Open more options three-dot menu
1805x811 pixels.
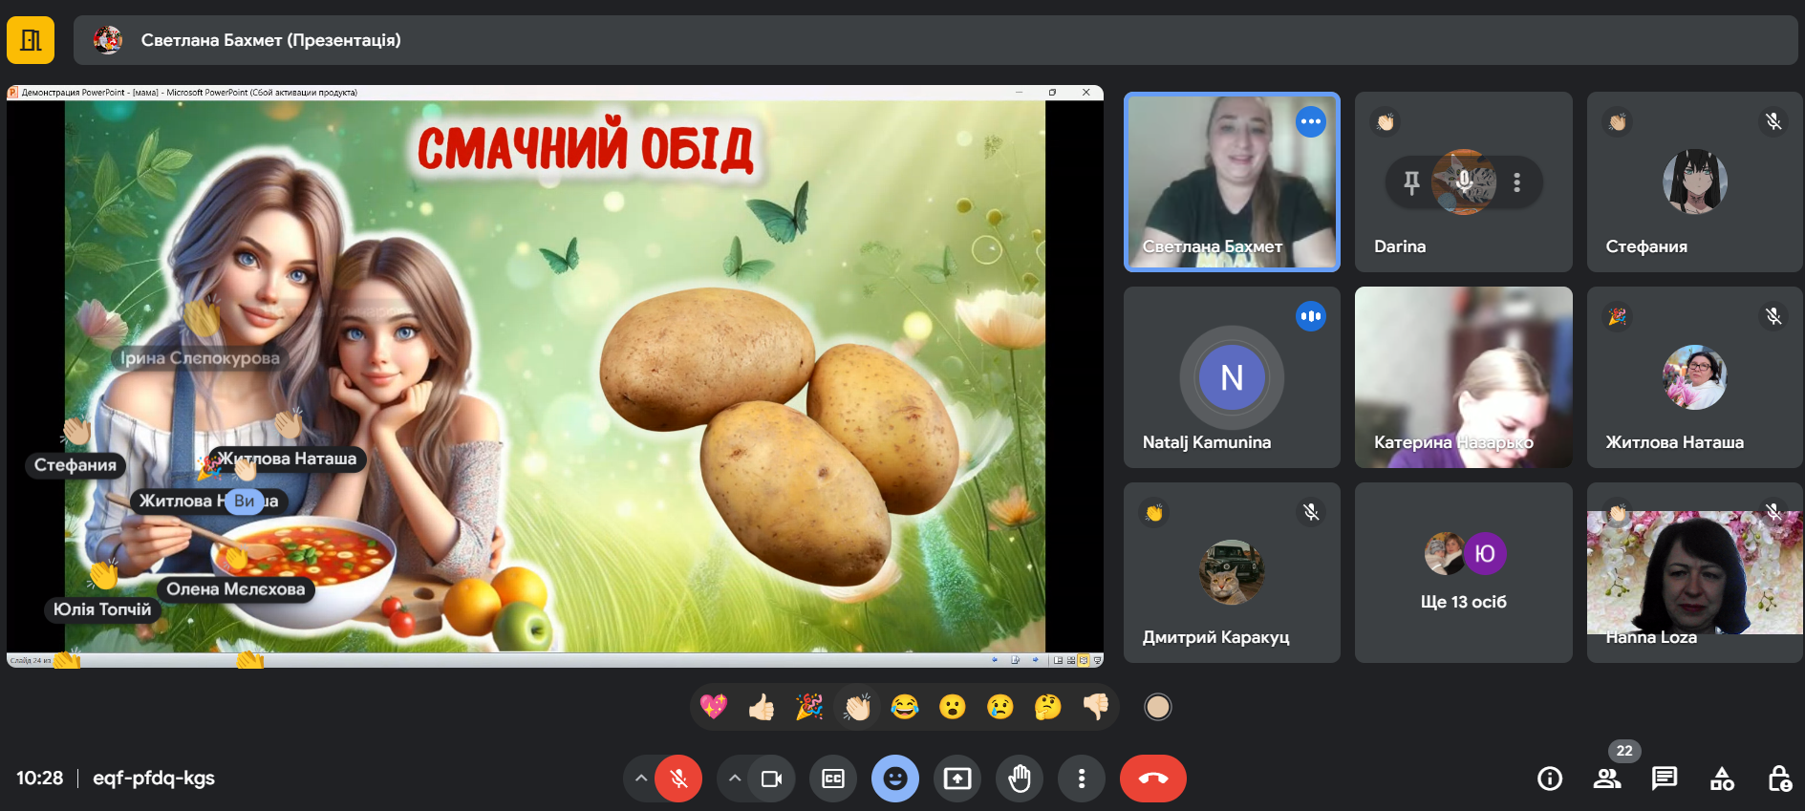[x=1082, y=779]
